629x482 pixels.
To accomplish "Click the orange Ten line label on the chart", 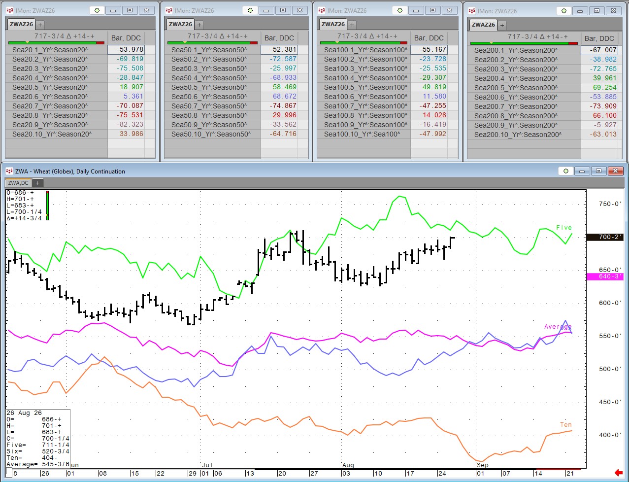I will [566, 425].
